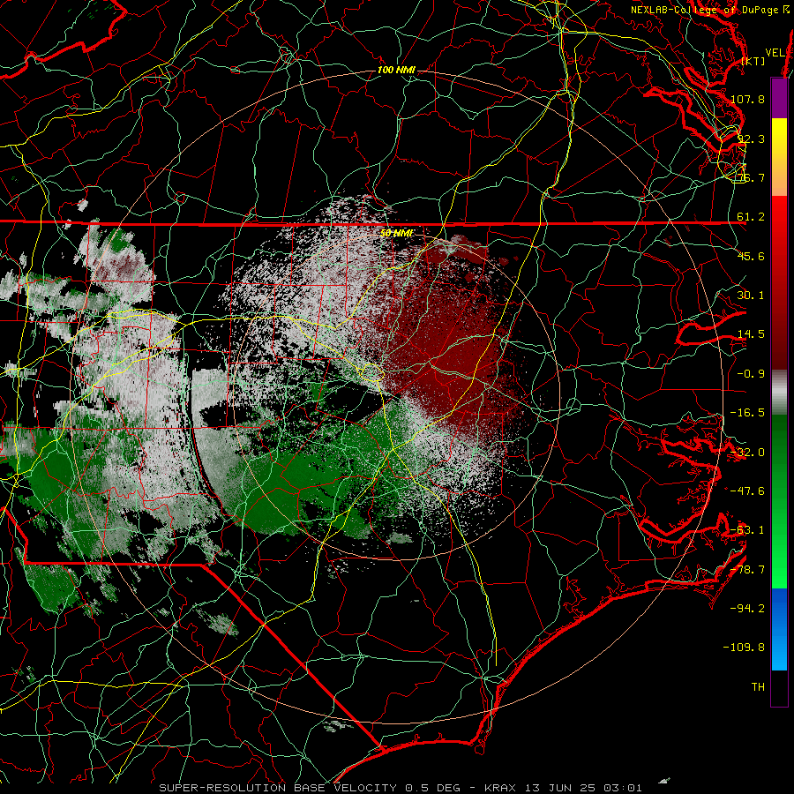Screen dimensions: 794x794
Task: Pick the black TH segment of color bar
Action: point(779,687)
